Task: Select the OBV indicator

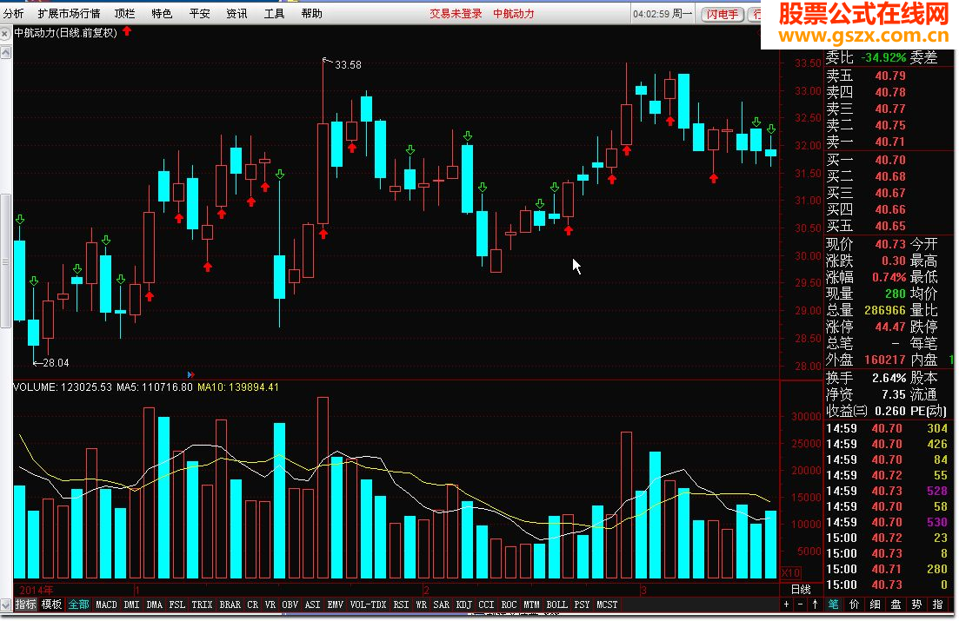Action: (290, 604)
